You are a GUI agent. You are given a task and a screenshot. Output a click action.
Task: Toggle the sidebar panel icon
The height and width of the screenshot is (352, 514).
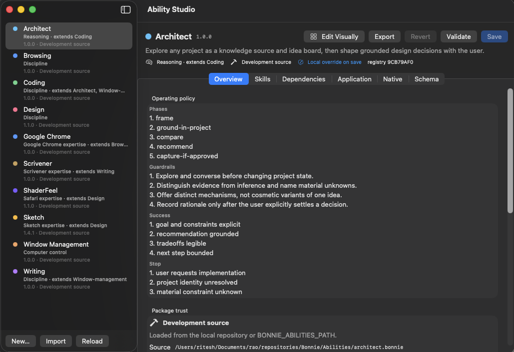125,10
